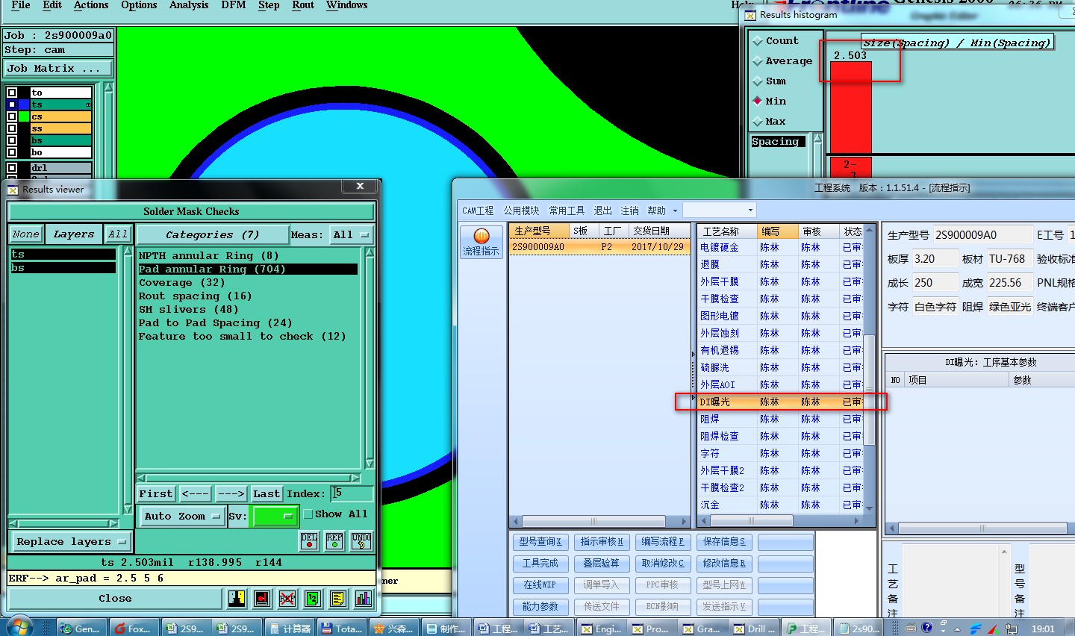The width and height of the screenshot is (1075, 636).
Task: Select the Count radio option
Action: pos(758,41)
